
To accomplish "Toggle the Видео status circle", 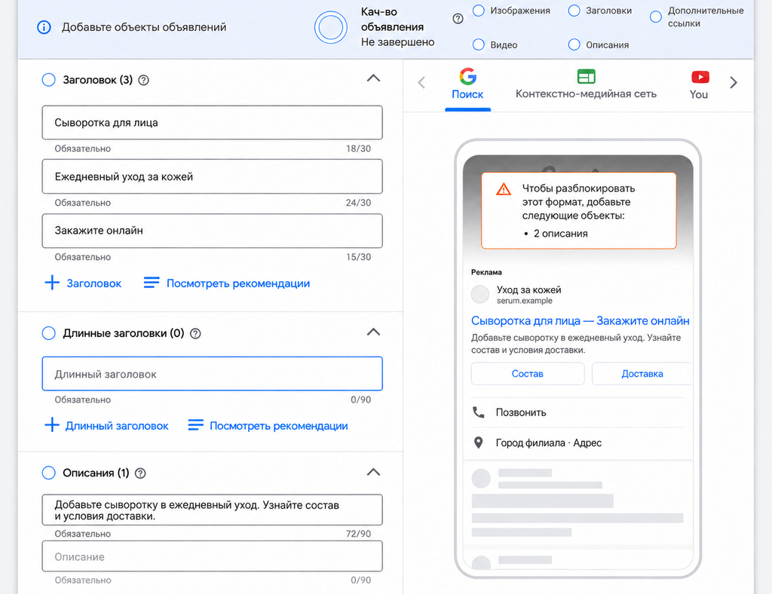I will 479,44.
